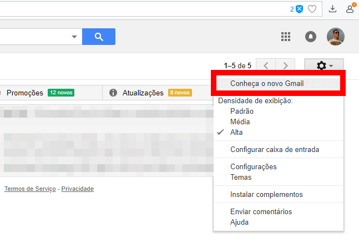This screenshot has width=359, height=248.
Task: Click the blocker shield icon
Action: point(299,9)
